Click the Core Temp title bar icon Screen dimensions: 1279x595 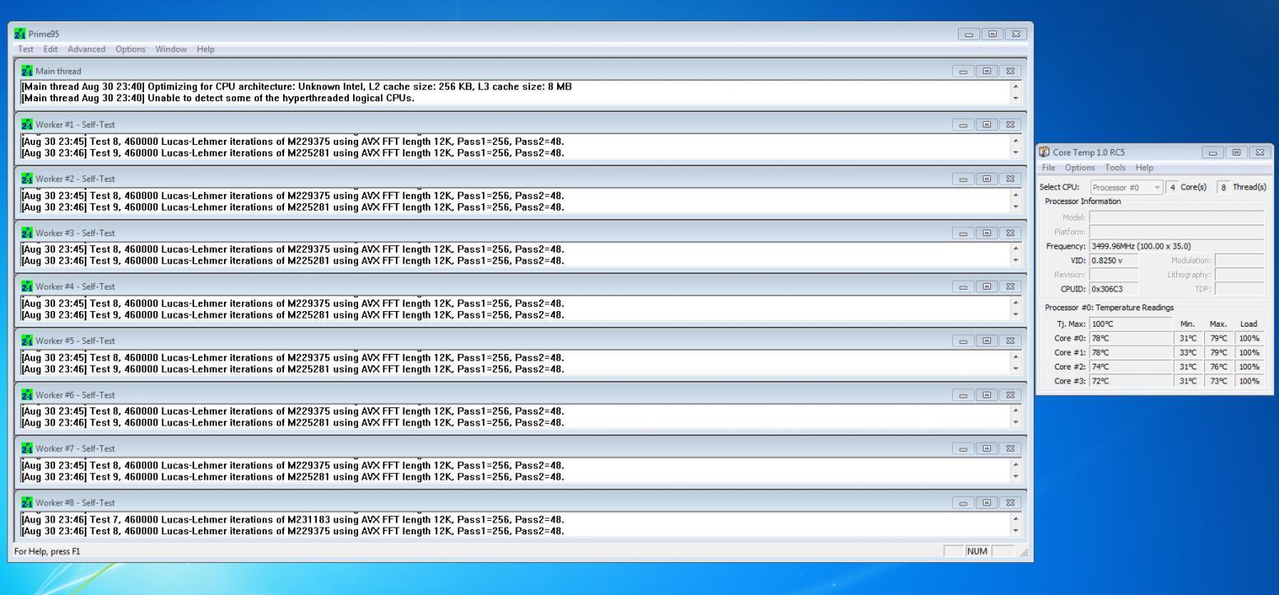1045,152
